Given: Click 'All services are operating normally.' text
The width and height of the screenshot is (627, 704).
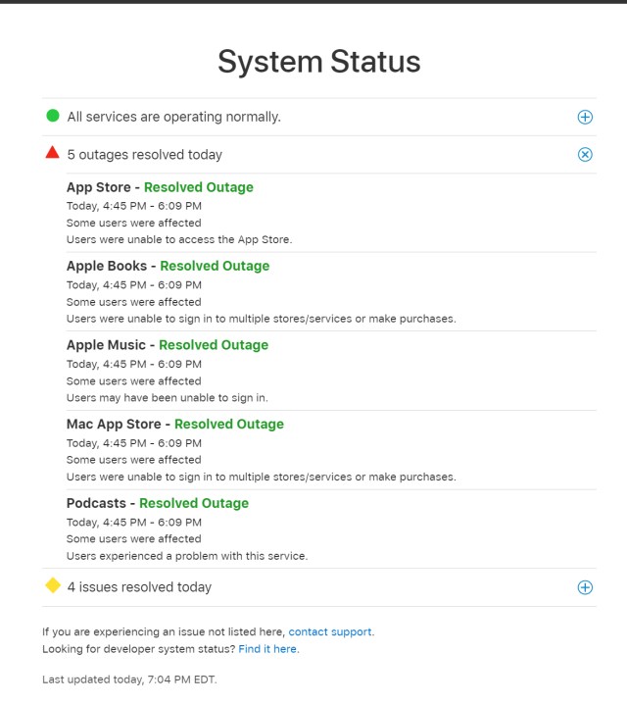Looking at the screenshot, I should pyautogui.click(x=174, y=118).
